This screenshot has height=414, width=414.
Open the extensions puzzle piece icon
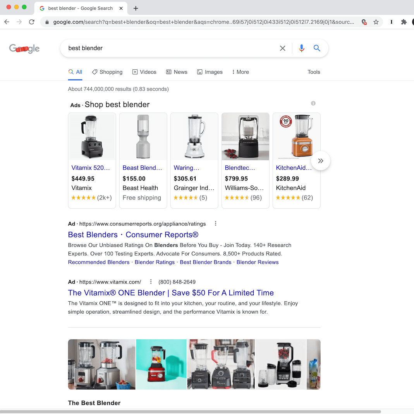click(x=404, y=22)
